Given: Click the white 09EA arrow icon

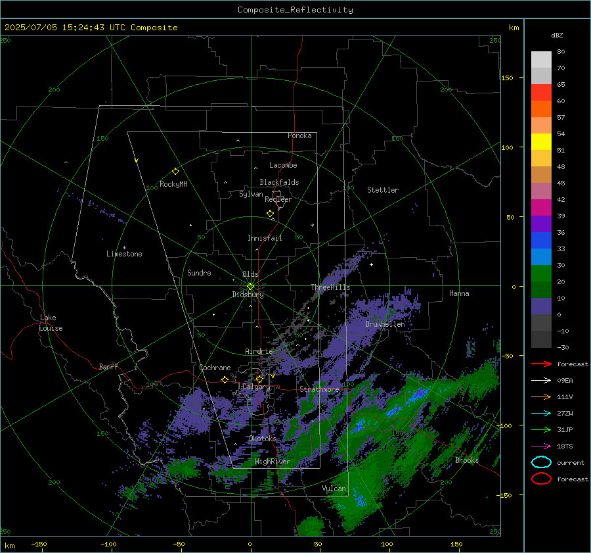Looking at the screenshot, I should pyautogui.click(x=541, y=381).
